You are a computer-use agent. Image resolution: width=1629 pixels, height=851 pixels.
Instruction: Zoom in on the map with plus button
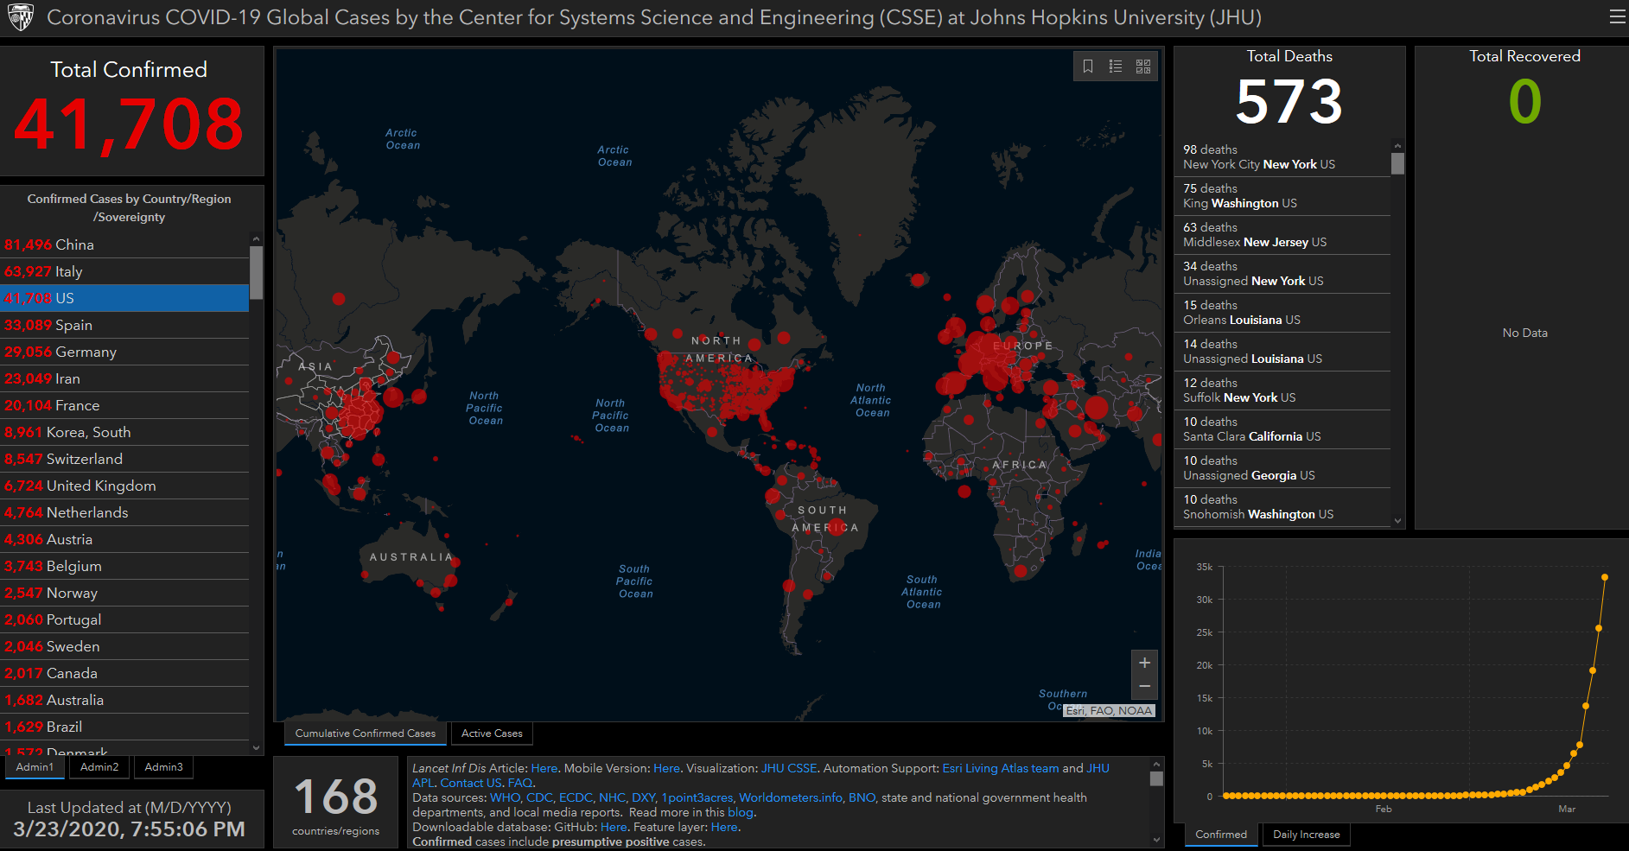pyautogui.click(x=1144, y=663)
